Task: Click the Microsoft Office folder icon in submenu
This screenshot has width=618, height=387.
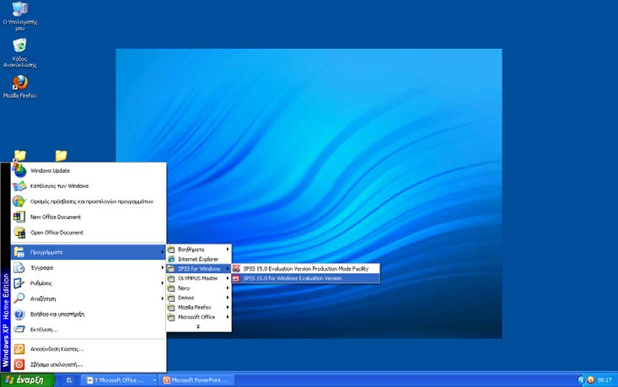Action: click(171, 317)
